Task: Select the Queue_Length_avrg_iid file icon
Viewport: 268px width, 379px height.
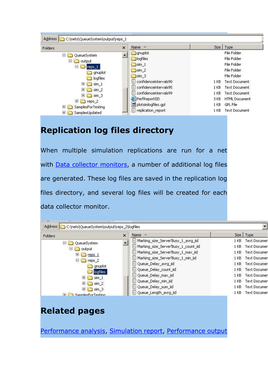Action: 134,293
